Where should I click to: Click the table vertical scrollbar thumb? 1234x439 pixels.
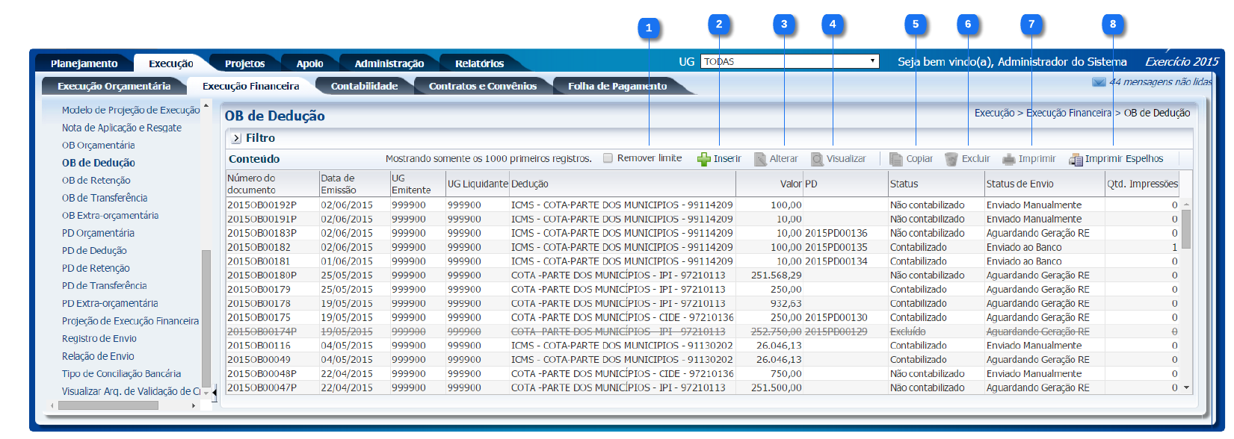(x=1186, y=228)
